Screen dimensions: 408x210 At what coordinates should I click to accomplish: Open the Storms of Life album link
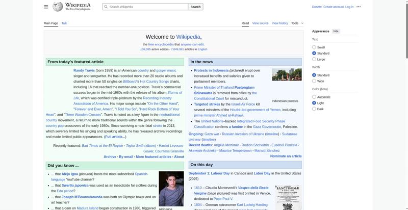pos(128,95)
